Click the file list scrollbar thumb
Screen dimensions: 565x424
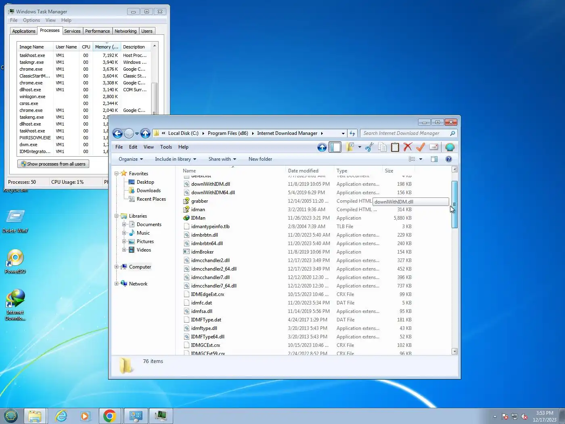pyautogui.click(x=454, y=205)
